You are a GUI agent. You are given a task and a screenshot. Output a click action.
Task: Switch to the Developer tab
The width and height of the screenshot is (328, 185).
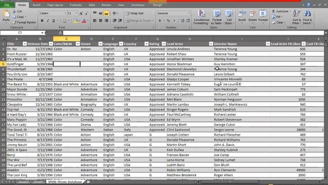(x=138, y=5)
